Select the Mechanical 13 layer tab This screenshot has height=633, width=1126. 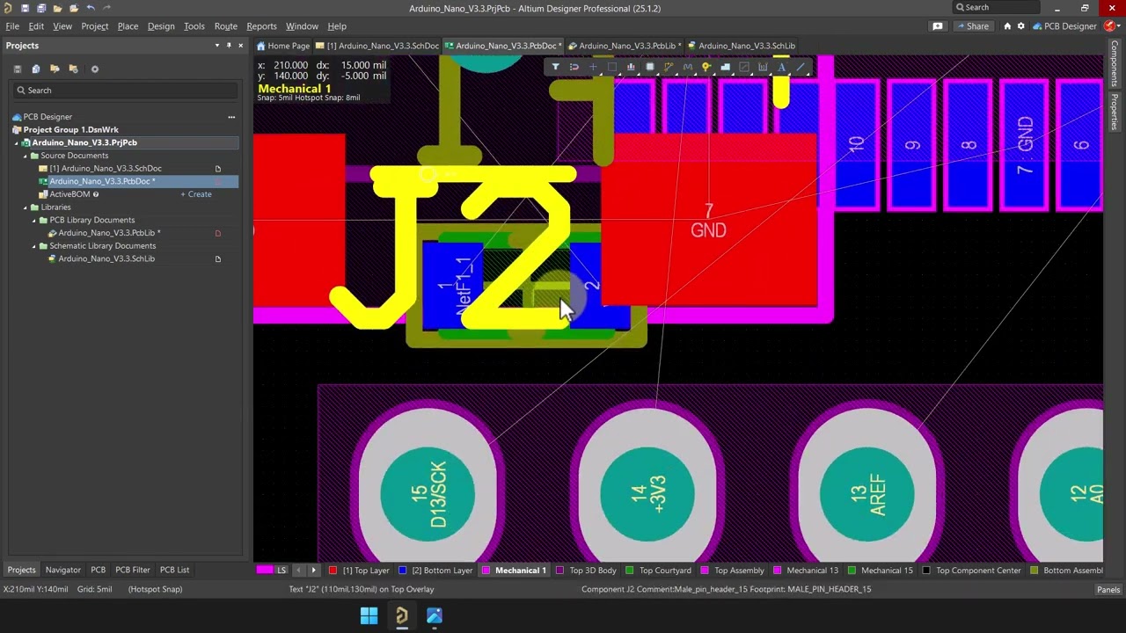(x=806, y=571)
